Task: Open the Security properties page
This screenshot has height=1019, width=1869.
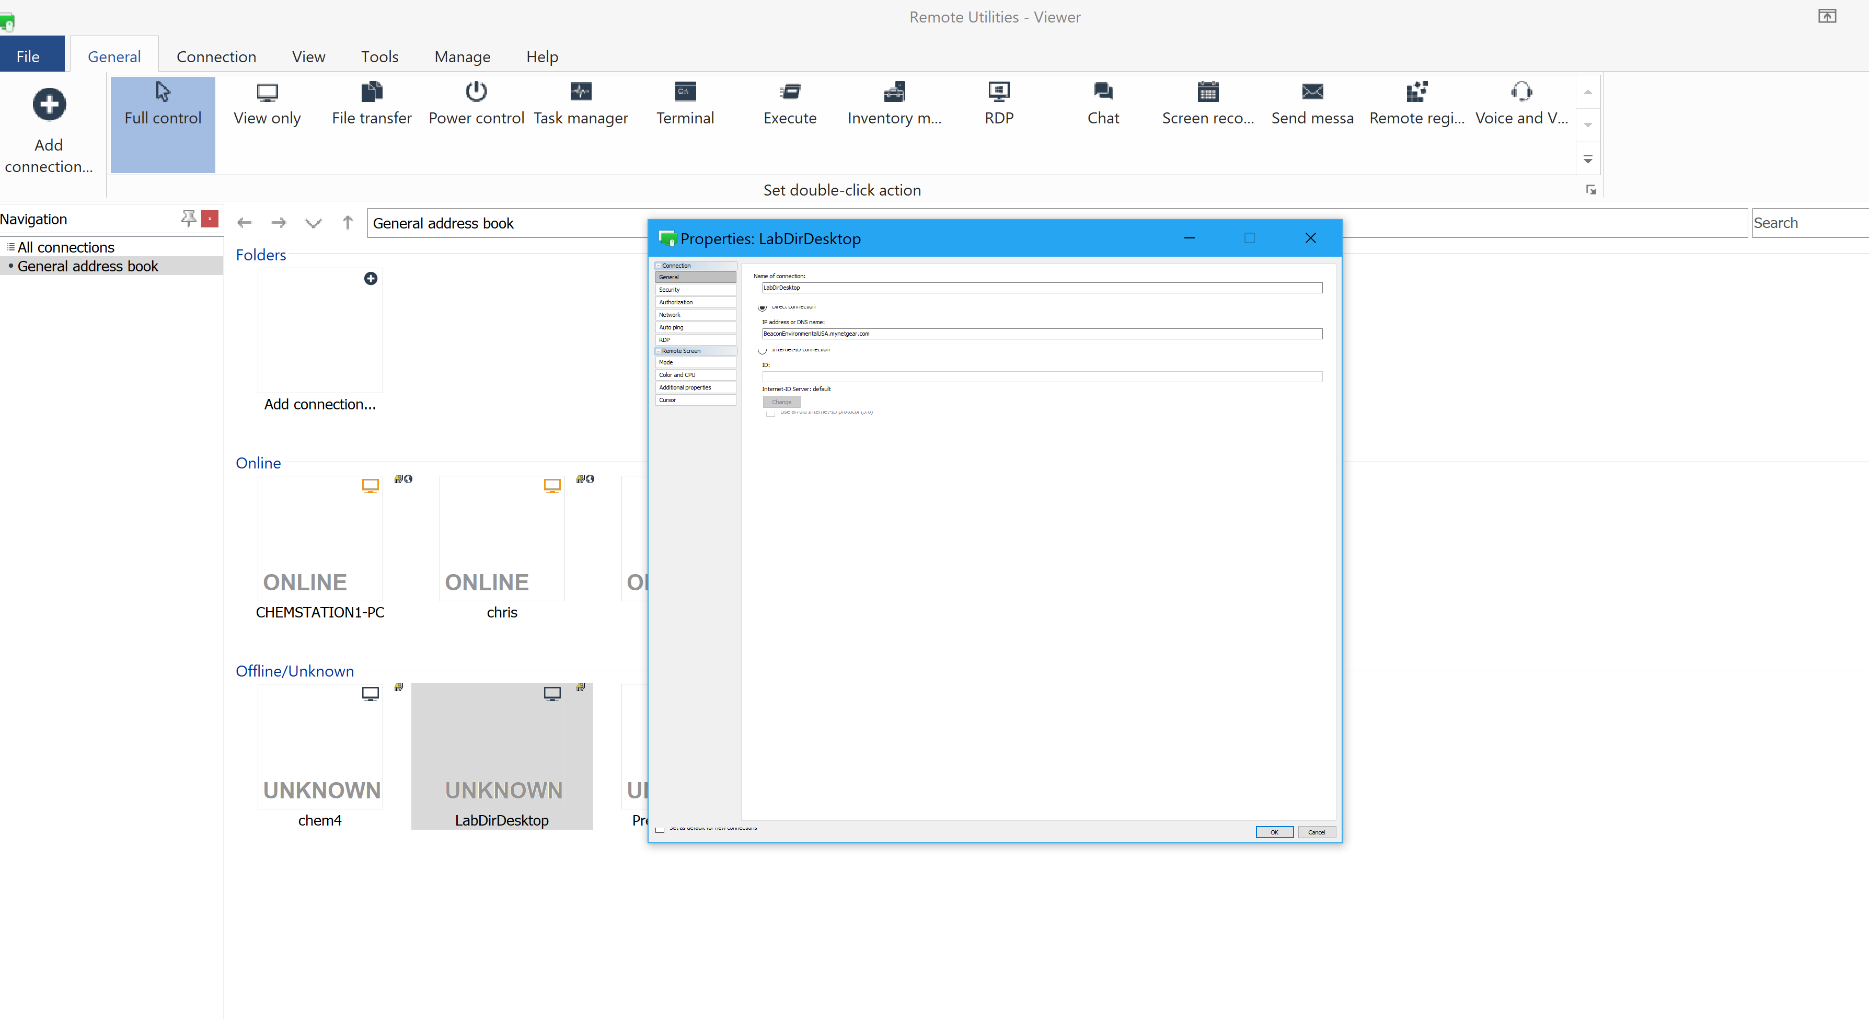Action: 695,290
